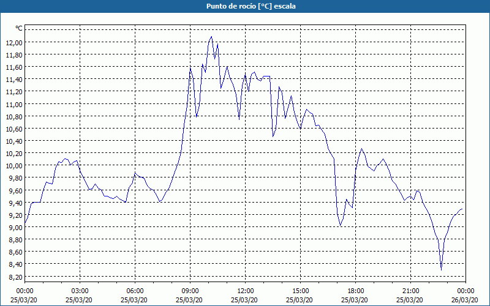Select the 11,20 y-axis value
Image resolution: width=490 pixels, height=306 pixels.
[x=14, y=92]
